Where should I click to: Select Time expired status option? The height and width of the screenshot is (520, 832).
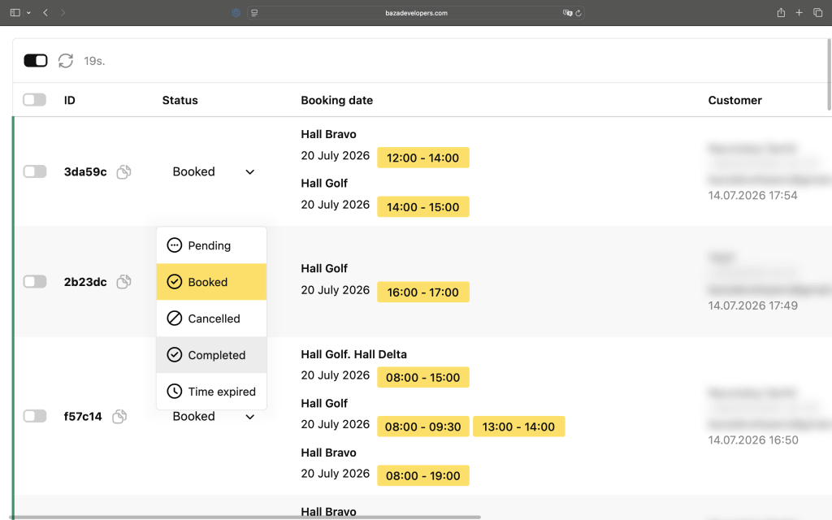pos(211,392)
